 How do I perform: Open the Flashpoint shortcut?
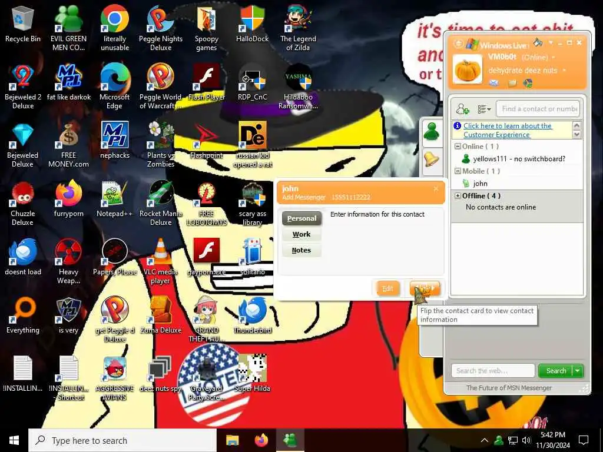[207, 141]
